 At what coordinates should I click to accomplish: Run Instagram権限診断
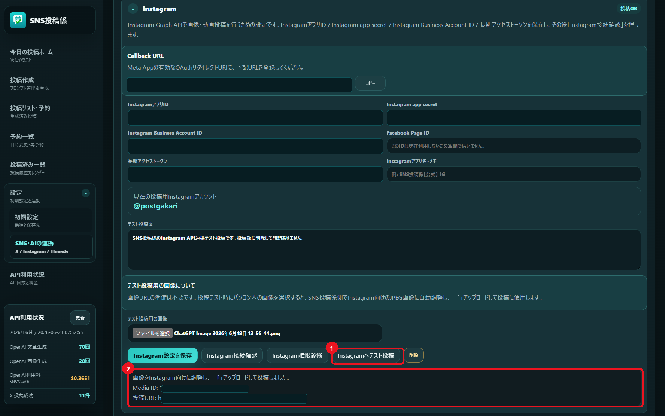(297, 355)
